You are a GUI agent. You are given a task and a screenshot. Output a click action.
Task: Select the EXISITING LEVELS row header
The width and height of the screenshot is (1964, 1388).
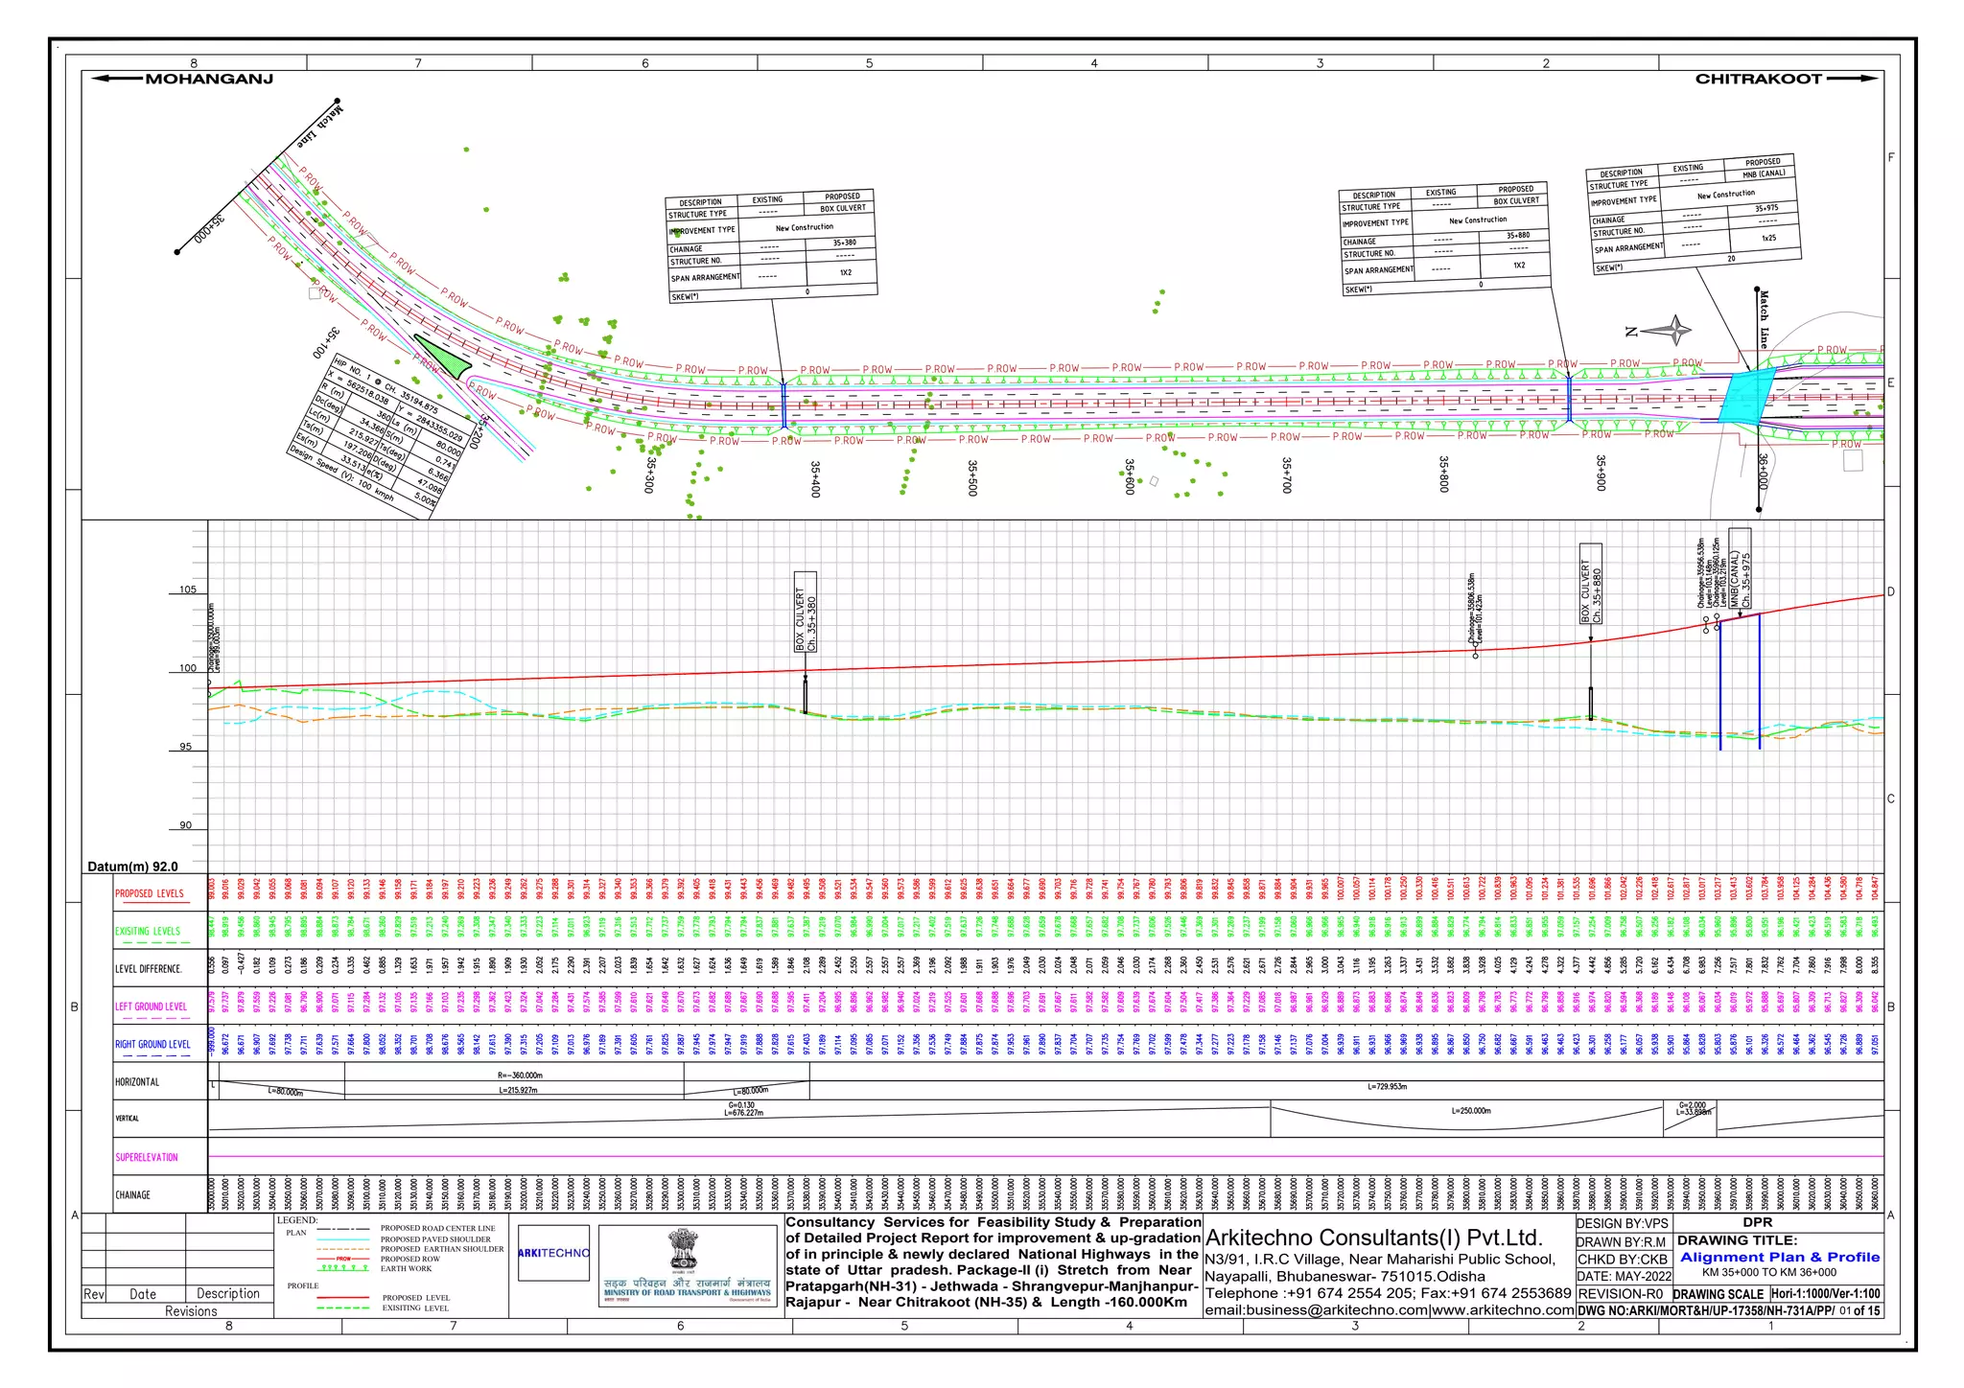pos(148,931)
